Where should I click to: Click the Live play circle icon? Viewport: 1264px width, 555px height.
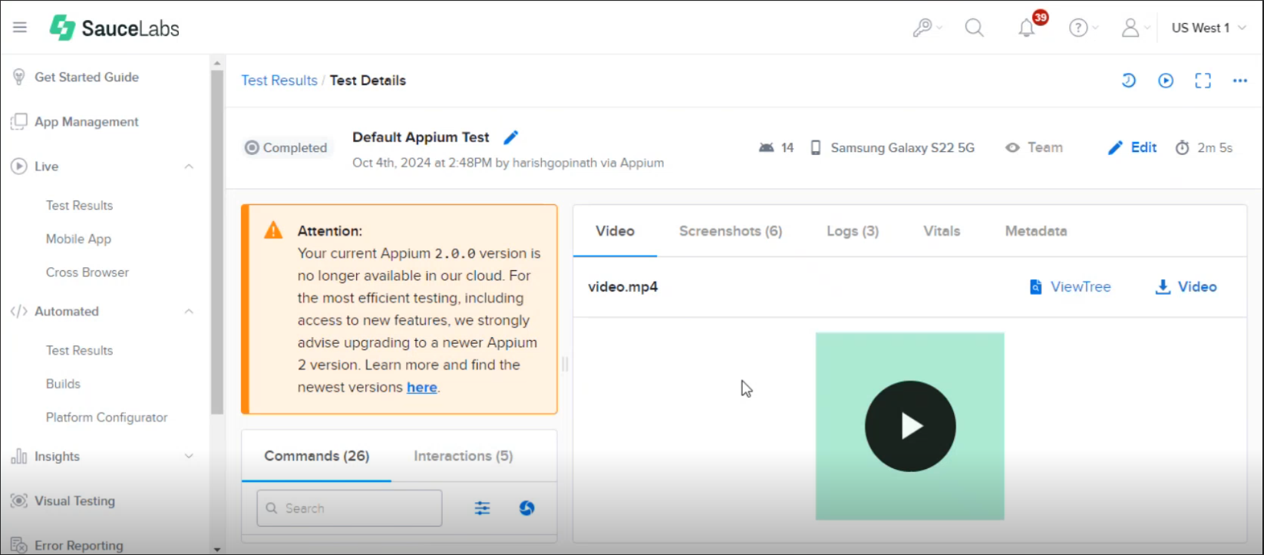tap(18, 166)
